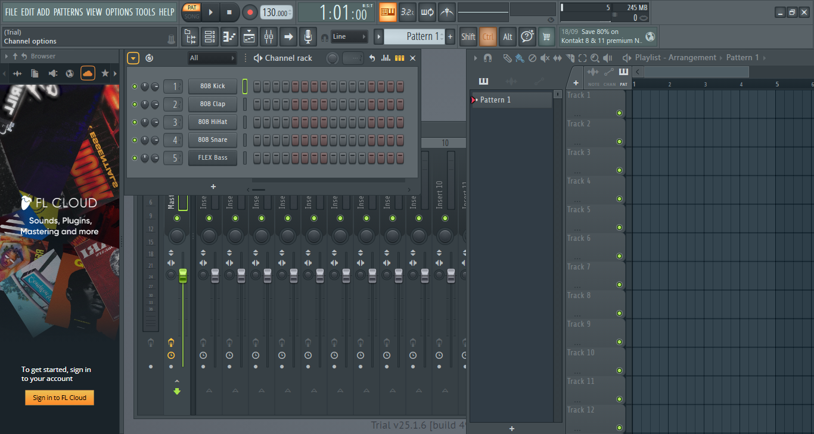Click the Master track volume fader
Image resolution: width=814 pixels, height=434 pixels.
[183, 275]
